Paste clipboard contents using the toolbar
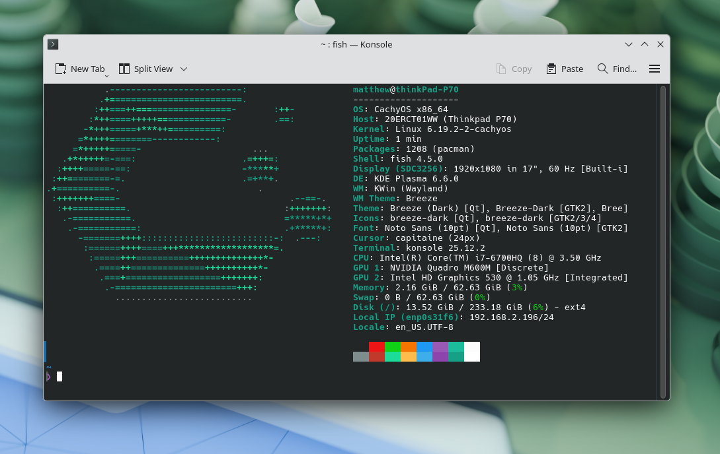This screenshot has width=720, height=454. tap(565, 69)
